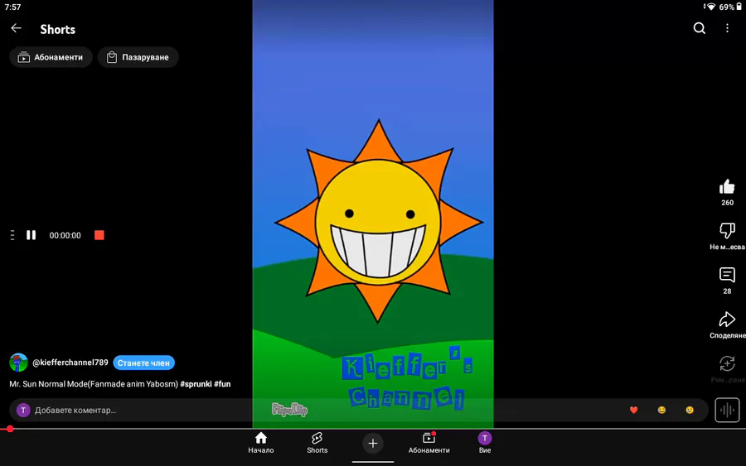Click the Станете член join button
This screenshot has width=746, height=466.
click(x=143, y=363)
